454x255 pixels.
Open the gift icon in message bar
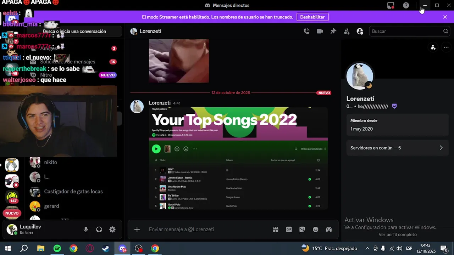point(276,229)
